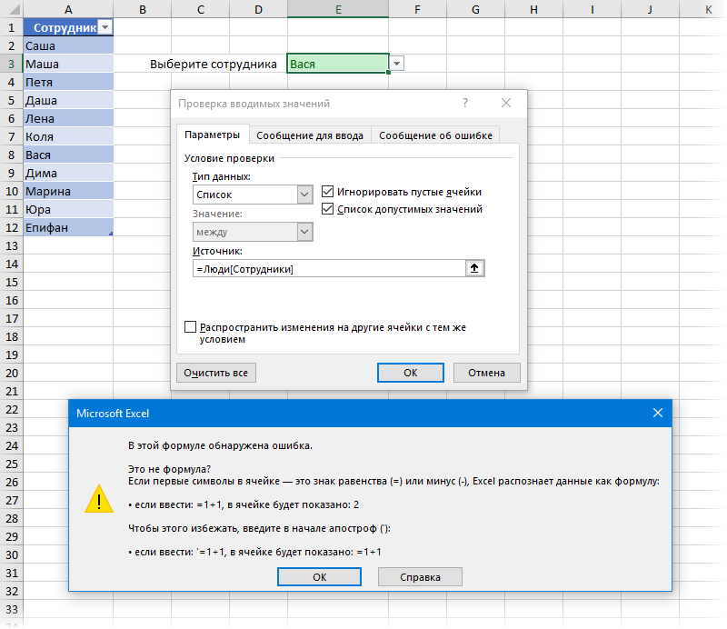Click OK in the Microsoft Excel error box
The image size is (727, 629).
(320, 576)
